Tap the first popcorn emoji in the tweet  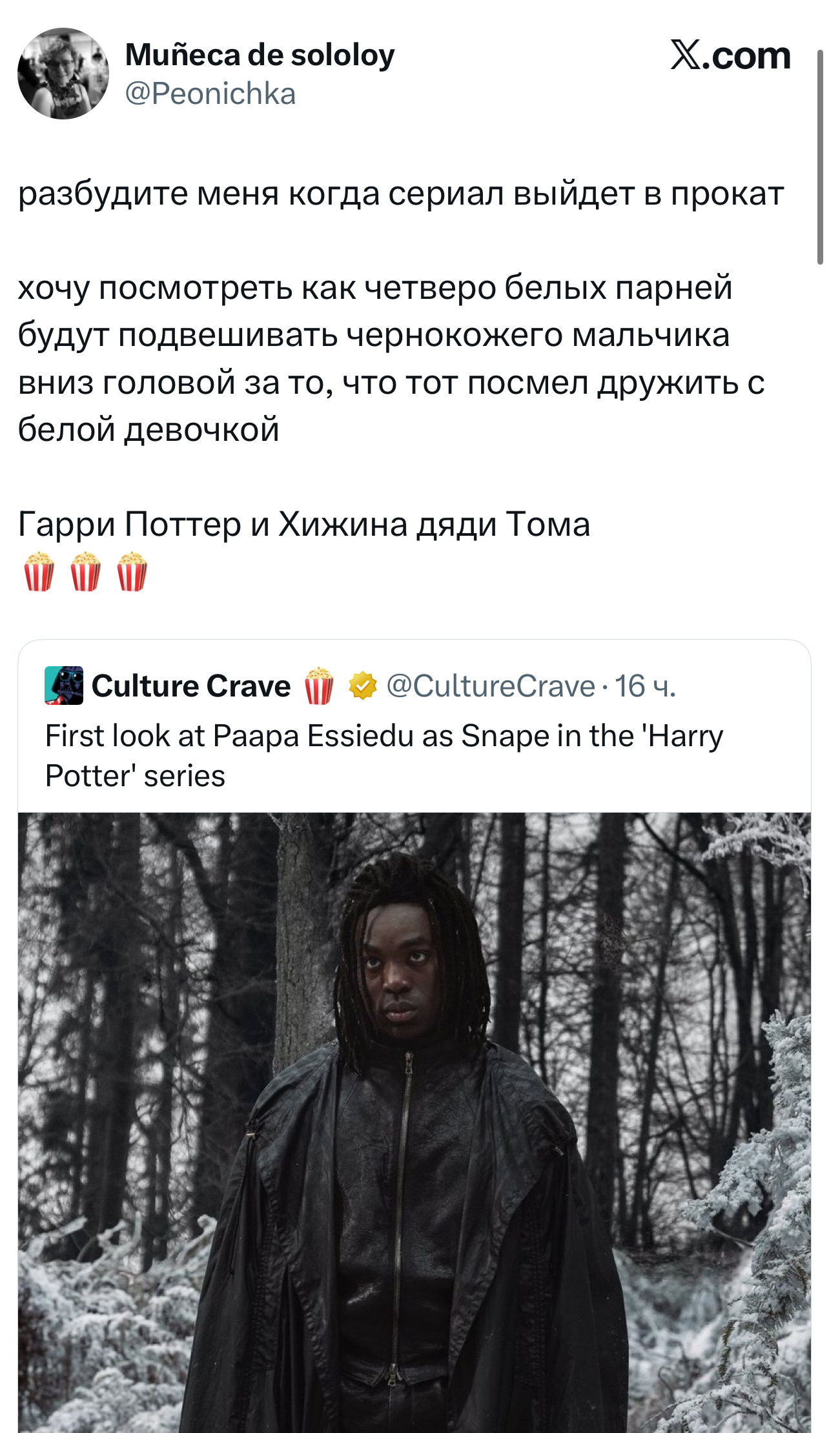pyautogui.click(x=39, y=572)
